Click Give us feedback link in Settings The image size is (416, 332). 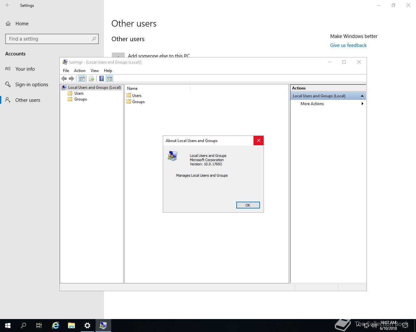pos(348,45)
